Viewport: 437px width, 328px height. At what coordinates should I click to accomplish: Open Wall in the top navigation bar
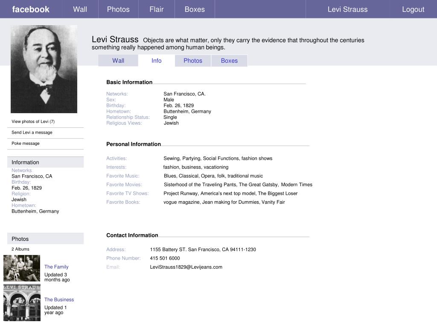point(80,9)
